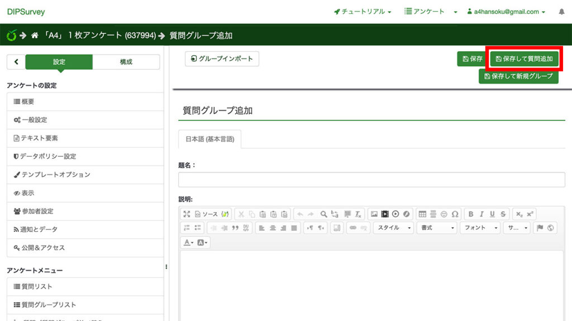572x321 pixels.
Task: Open 参加者設定 in sidebar
Action: (x=85, y=211)
